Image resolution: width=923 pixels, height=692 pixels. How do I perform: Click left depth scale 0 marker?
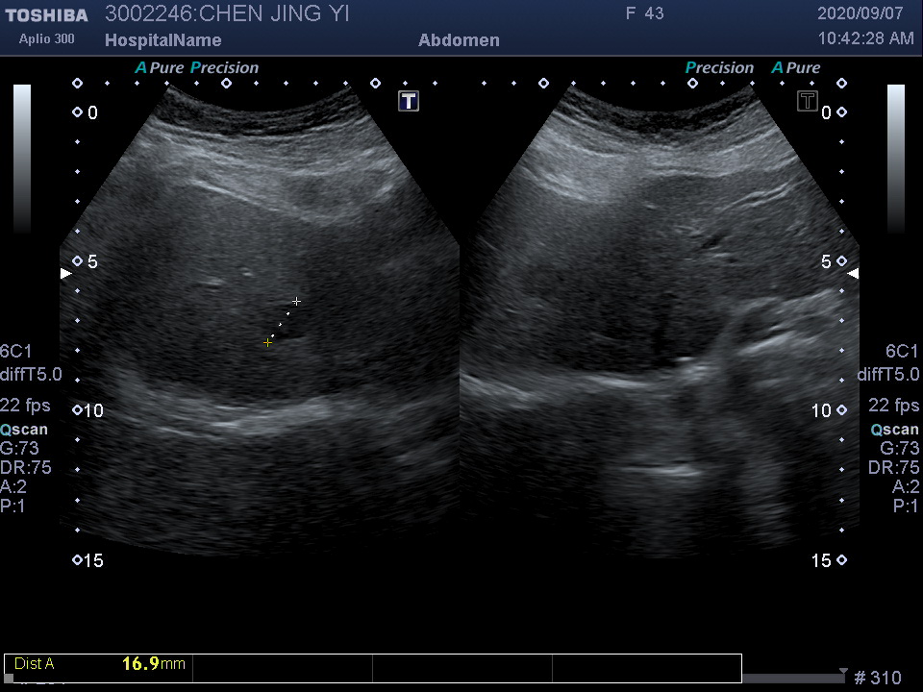pyautogui.click(x=86, y=112)
